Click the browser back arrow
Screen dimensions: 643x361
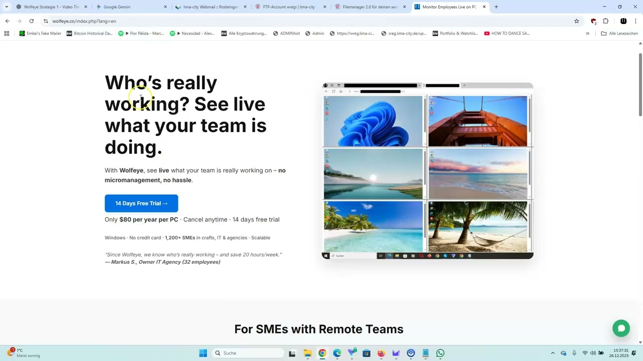7,21
